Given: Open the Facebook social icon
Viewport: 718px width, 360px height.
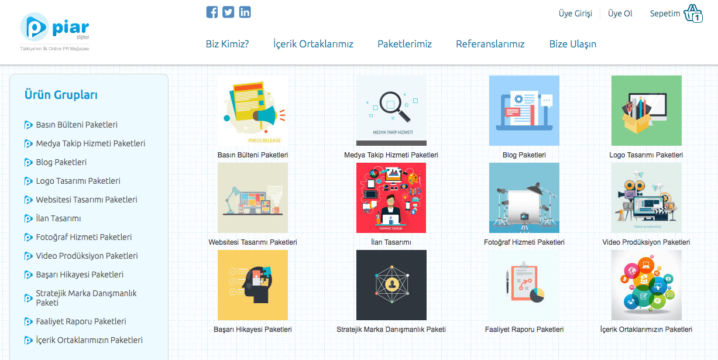Looking at the screenshot, I should click(x=212, y=12).
